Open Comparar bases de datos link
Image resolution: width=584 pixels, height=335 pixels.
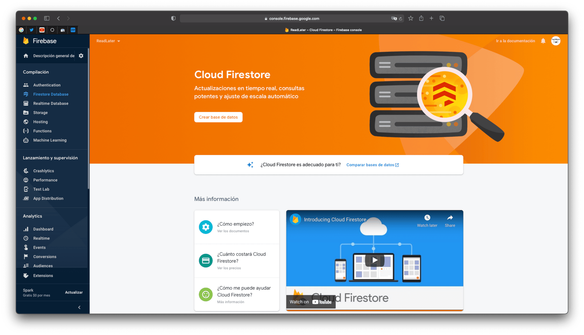pos(373,165)
